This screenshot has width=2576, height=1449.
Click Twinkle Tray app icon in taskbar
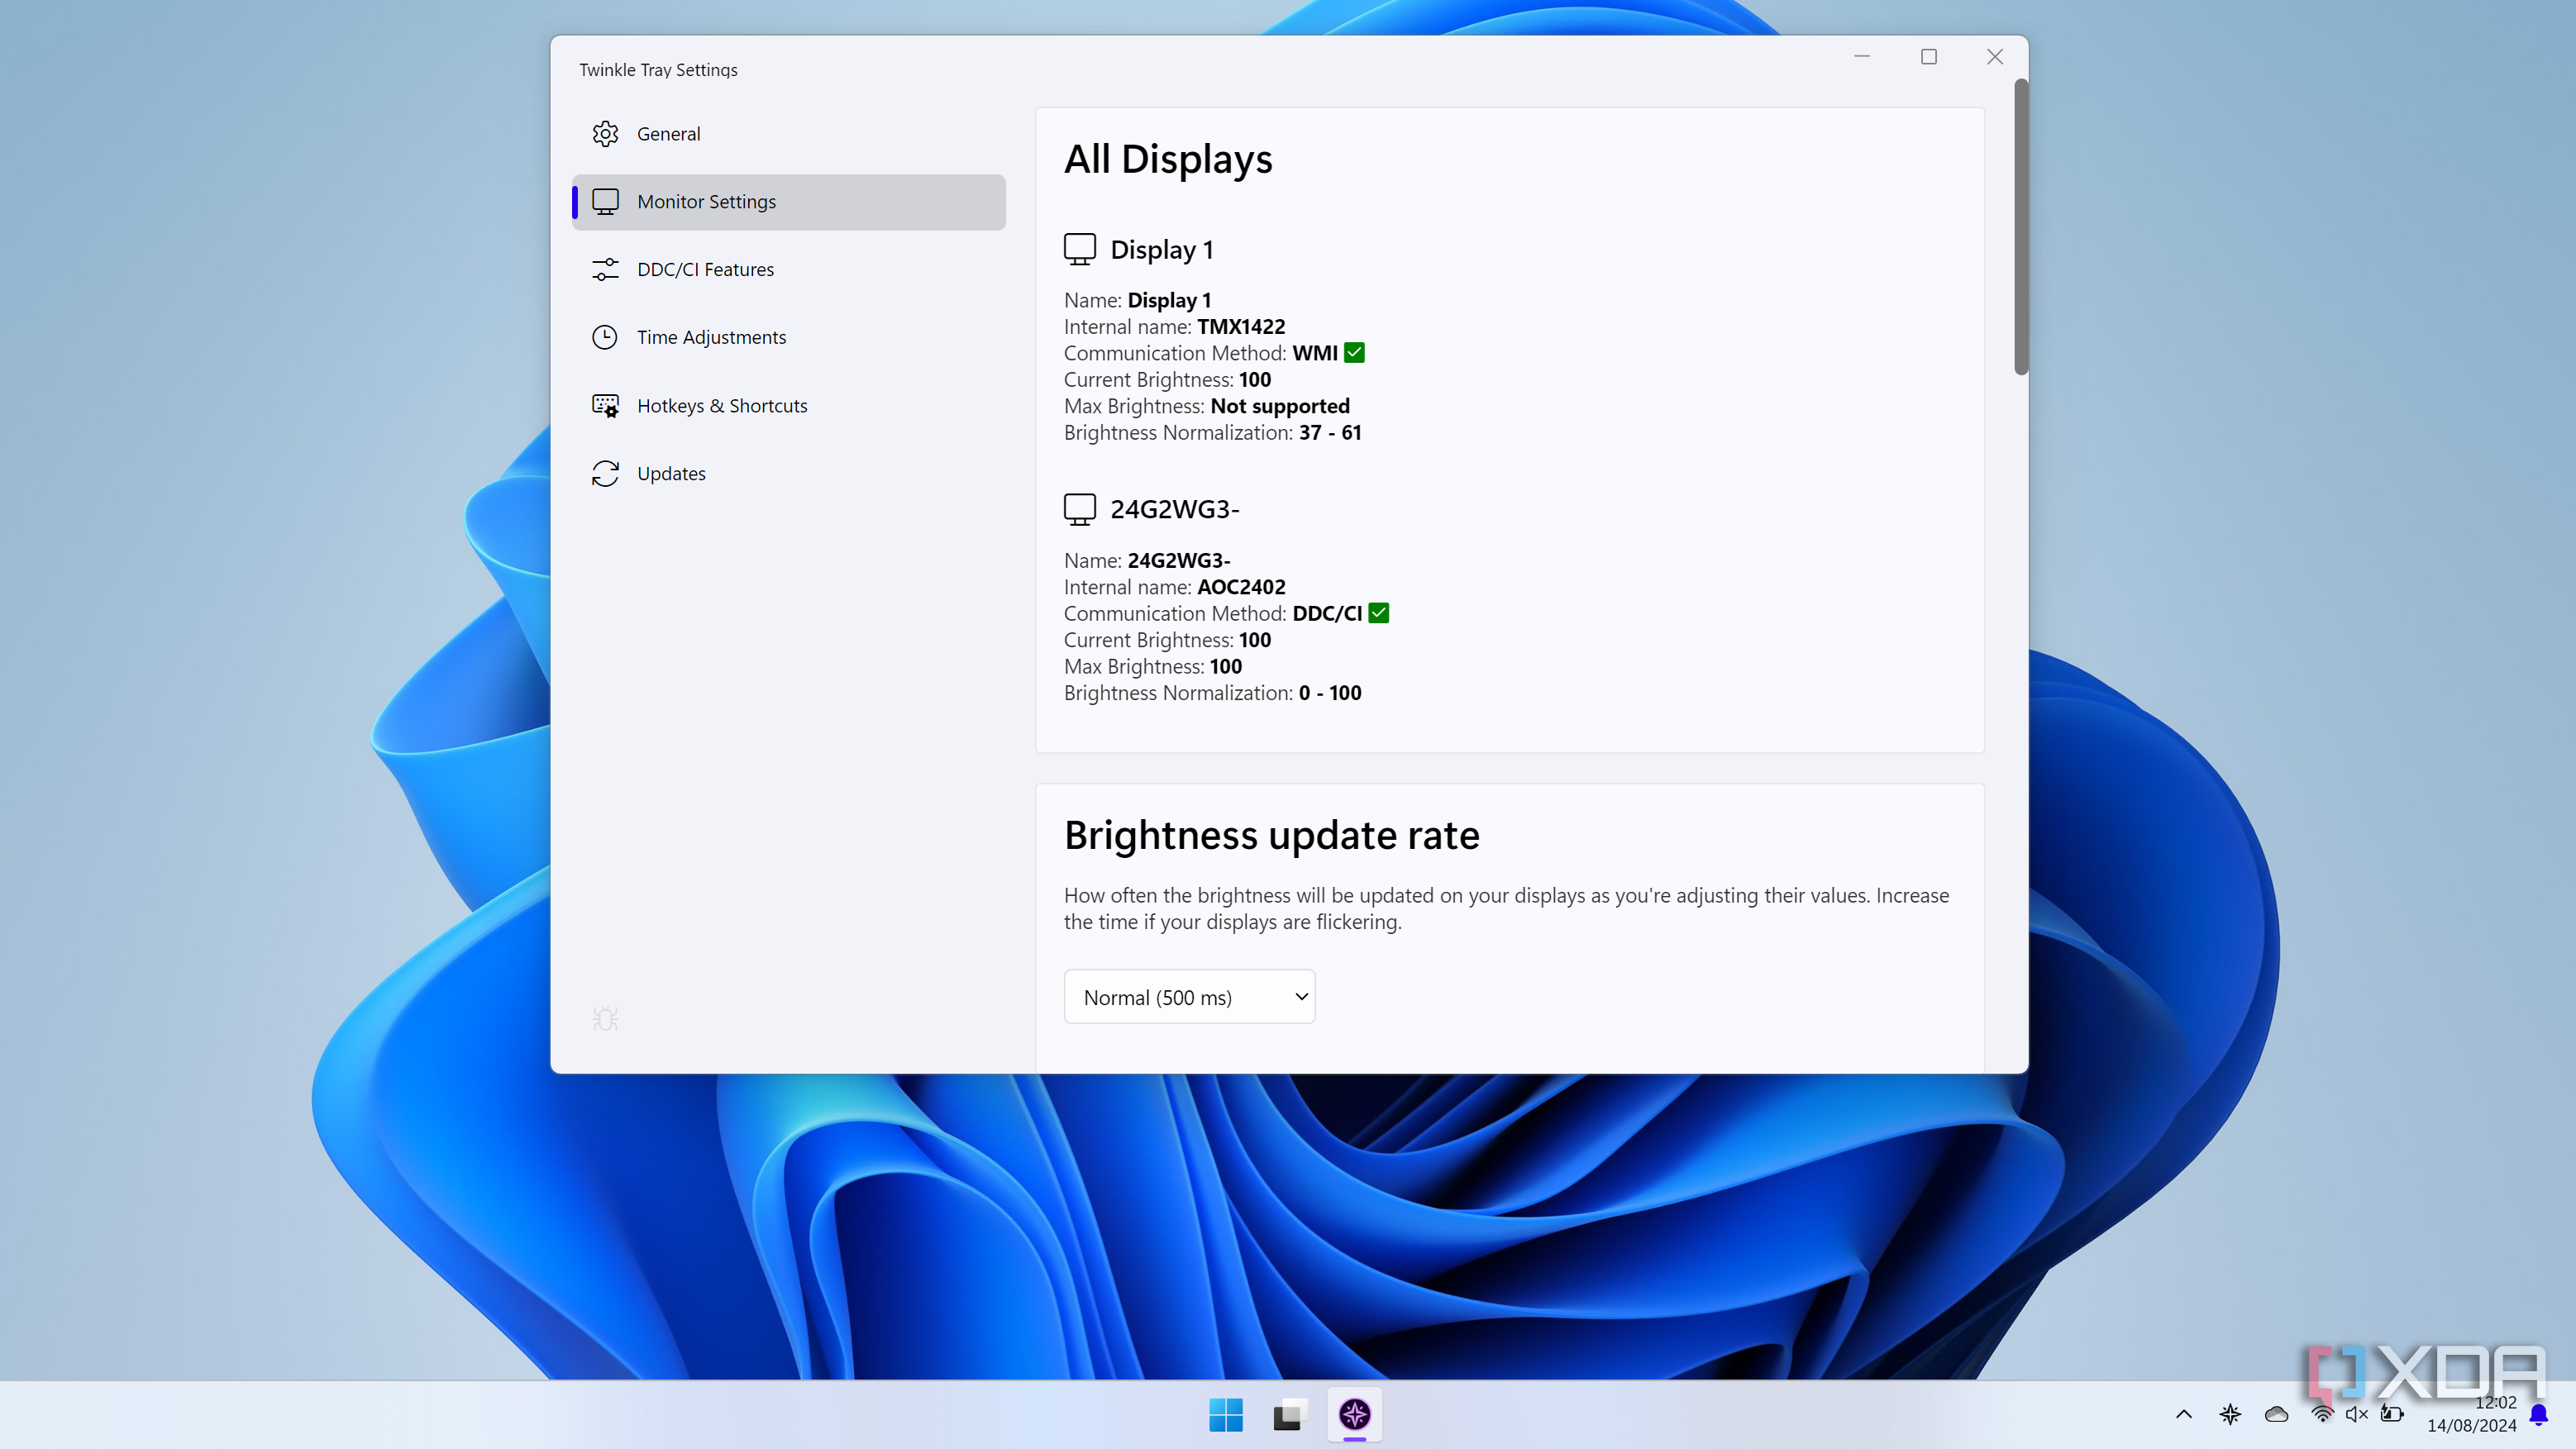click(1355, 1415)
